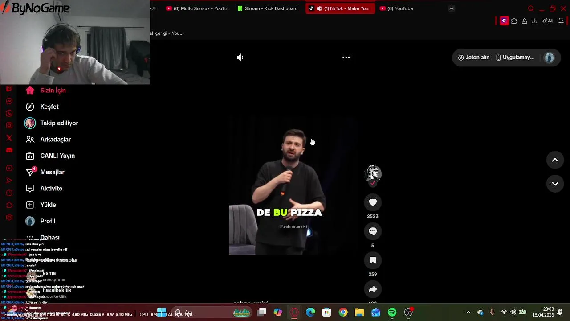
Task: Like the video with the heart icon
Action: 373,202
